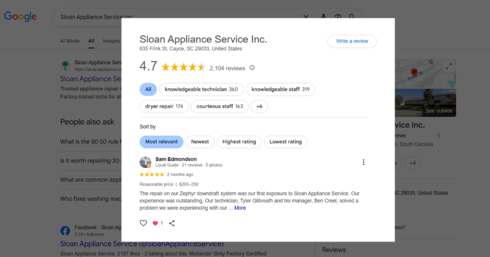
Task: Click the Write a review button
Action: point(352,41)
